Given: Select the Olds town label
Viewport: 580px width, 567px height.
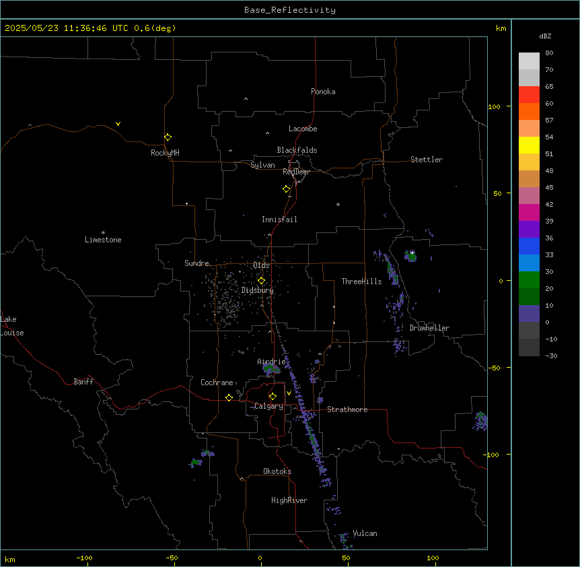Looking at the screenshot, I should [261, 265].
